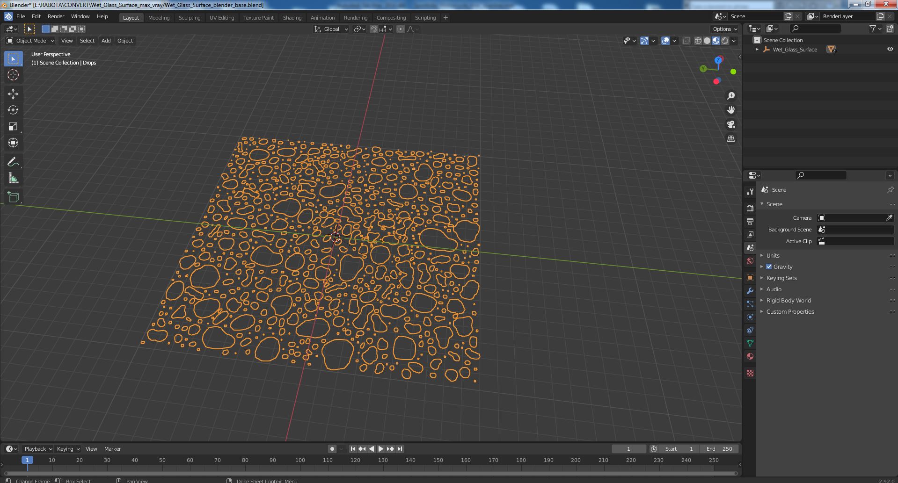Choose the Select Box tool
898x483 pixels.
click(13, 58)
